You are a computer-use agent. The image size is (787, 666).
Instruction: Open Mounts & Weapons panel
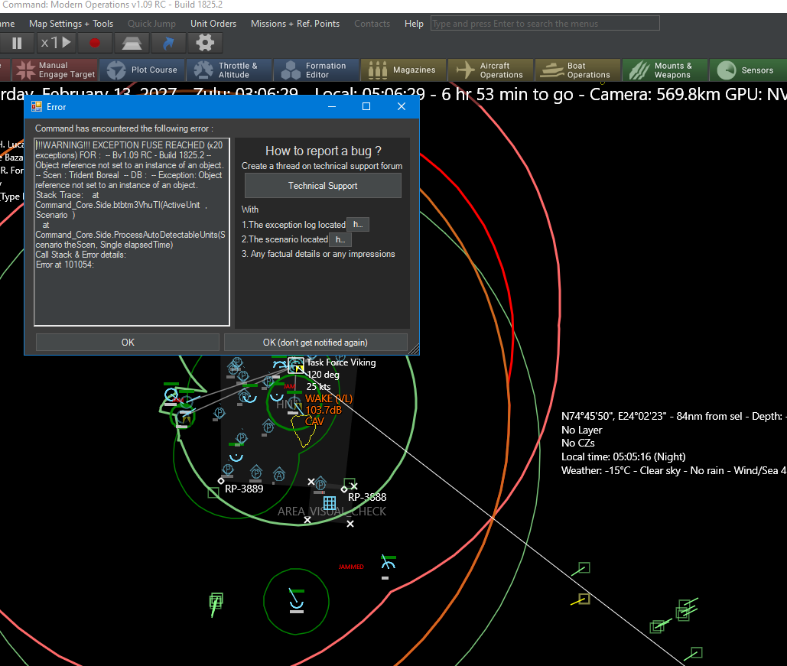tap(665, 70)
